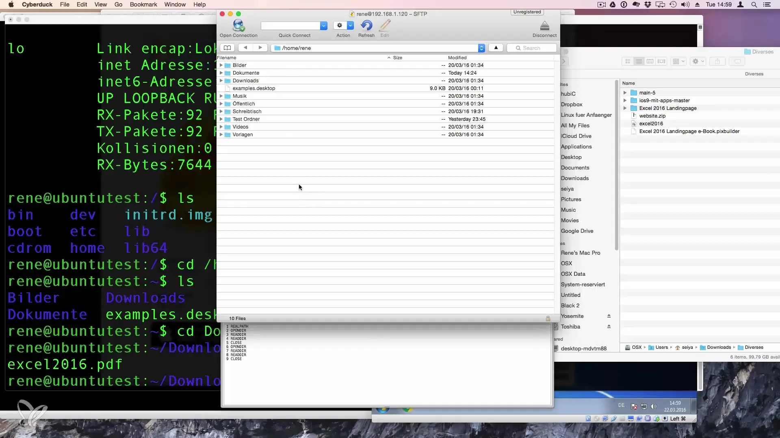
Task: Go back with the left arrow button
Action: (x=245, y=48)
